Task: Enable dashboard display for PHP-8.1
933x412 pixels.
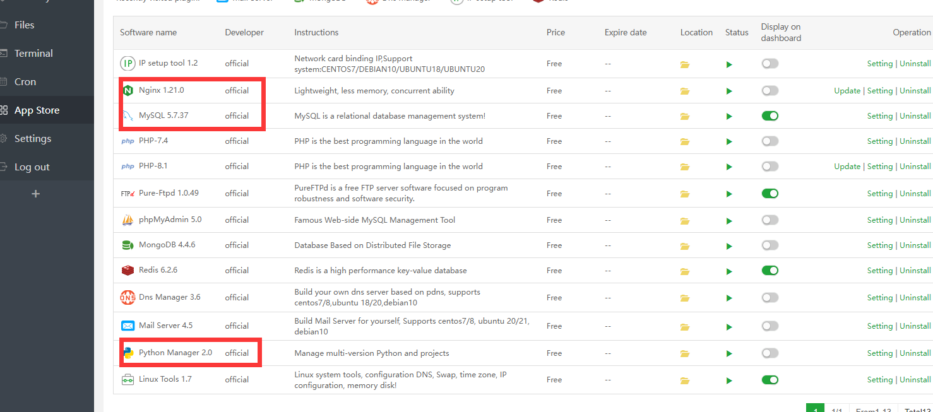Action: (770, 167)
